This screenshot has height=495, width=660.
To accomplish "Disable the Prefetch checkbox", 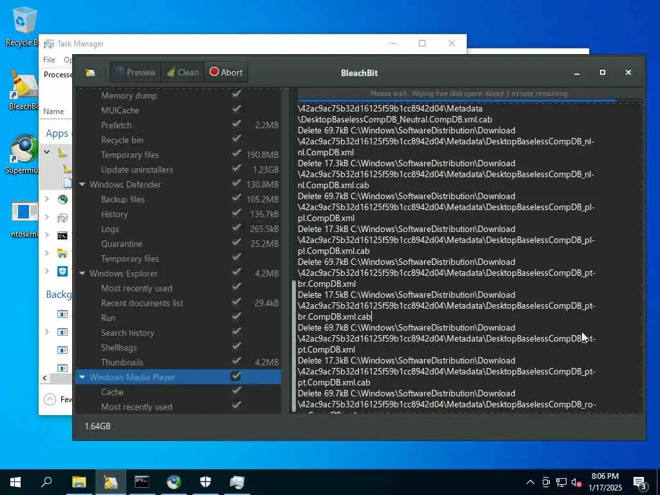I will point(237,124).
